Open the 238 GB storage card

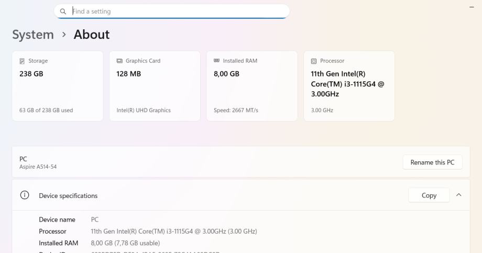(x=57, y=86)
